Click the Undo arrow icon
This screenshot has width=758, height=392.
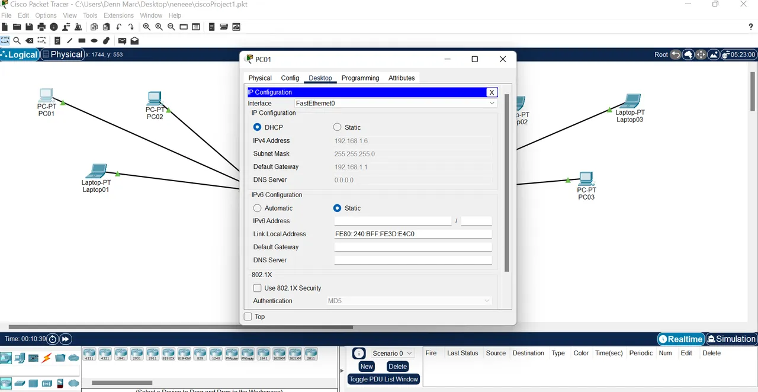[x=118, y=27]
